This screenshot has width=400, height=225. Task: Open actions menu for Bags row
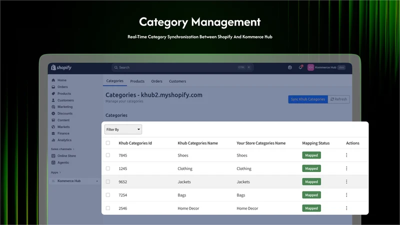point(346,195)
